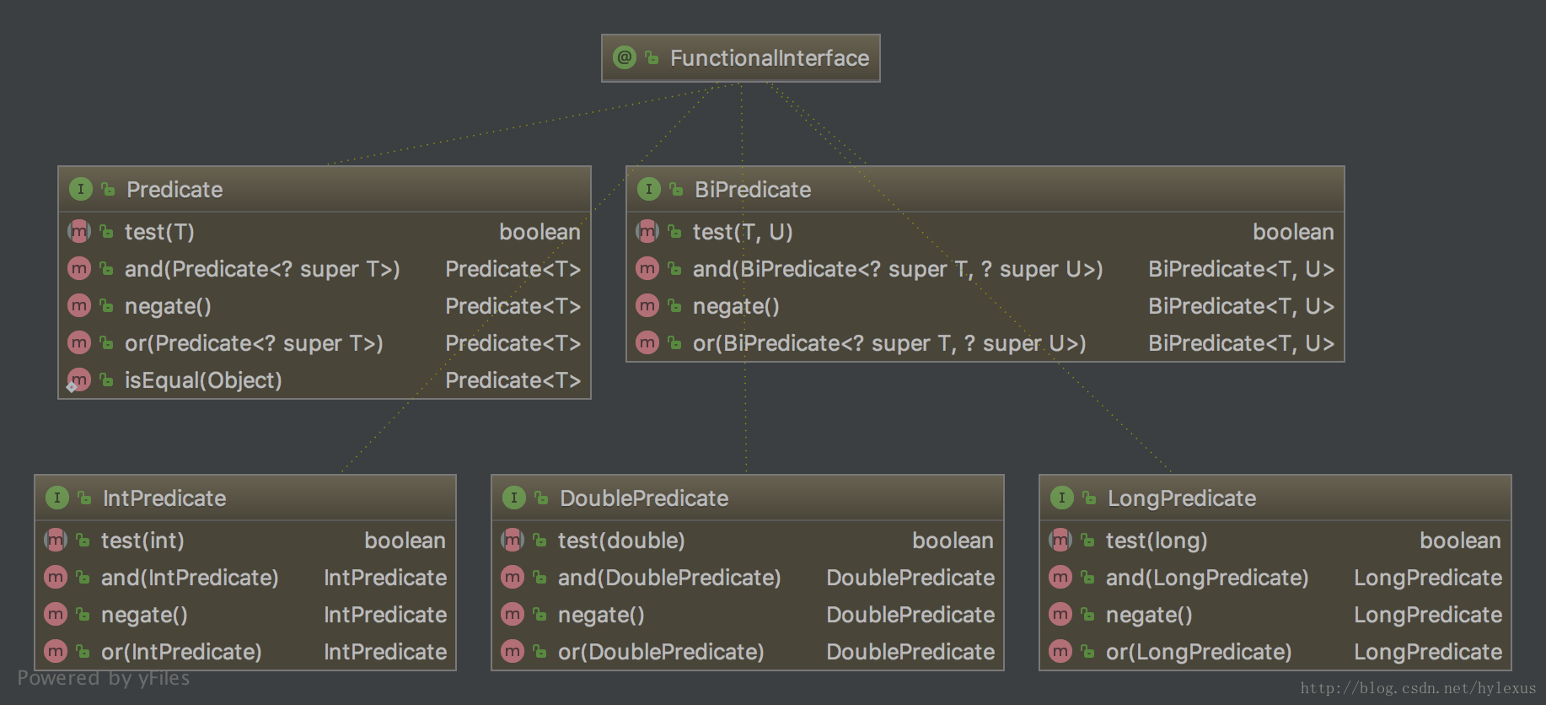Screen dimensions: 1546x705
Task: Select the or(Predicate<? super T>) method name
Action: 254,343
